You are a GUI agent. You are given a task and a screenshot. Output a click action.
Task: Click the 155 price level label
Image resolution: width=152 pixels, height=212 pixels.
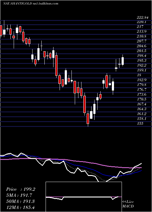click(140, 124)
